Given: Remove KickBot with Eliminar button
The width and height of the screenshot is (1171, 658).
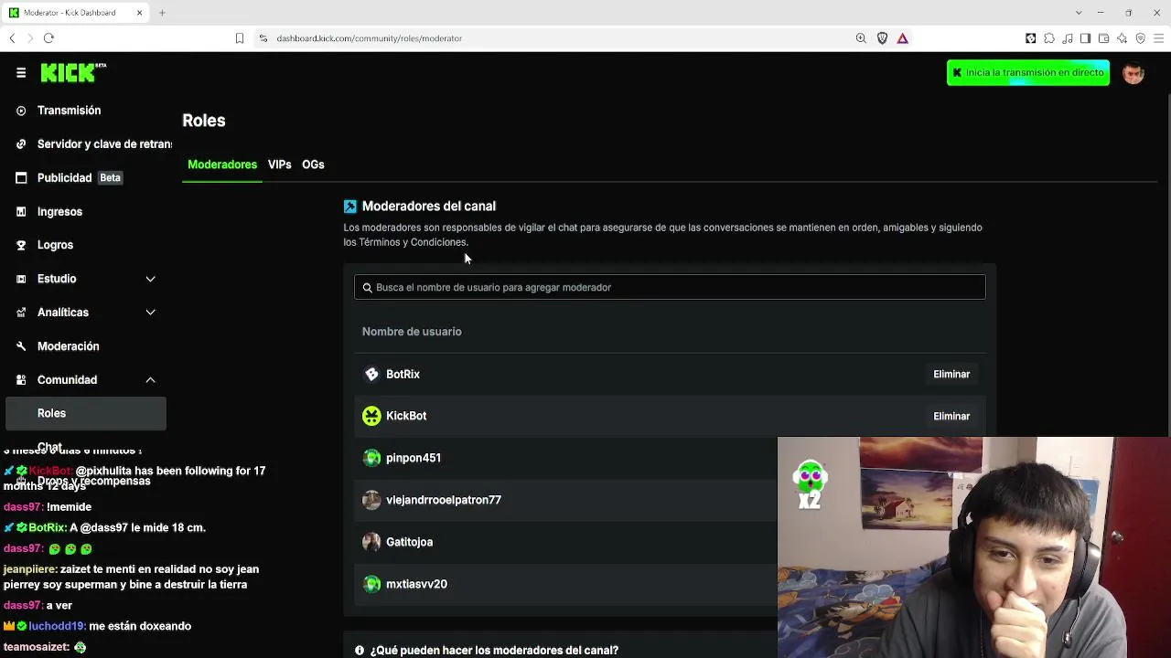Looking at the screenshot, I should click(951, 416).
